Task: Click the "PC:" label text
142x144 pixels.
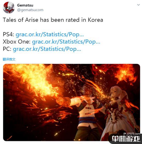Action: (x=7, y=49)
